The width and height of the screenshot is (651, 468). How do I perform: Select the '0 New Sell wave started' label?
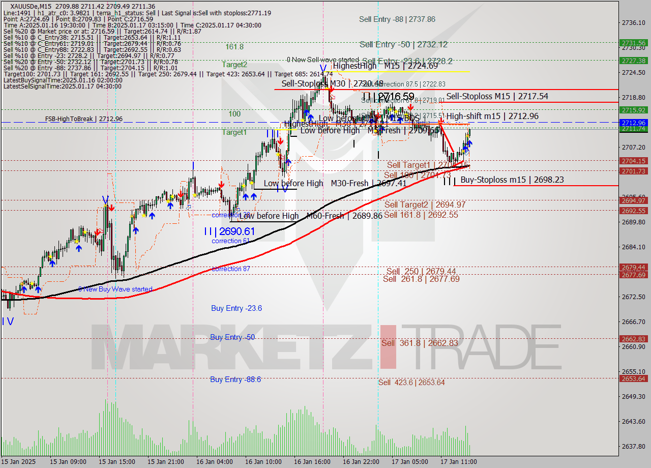322,60
